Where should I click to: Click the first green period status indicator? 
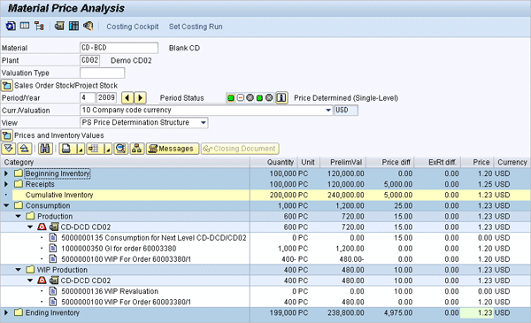(x=231, y=98)
